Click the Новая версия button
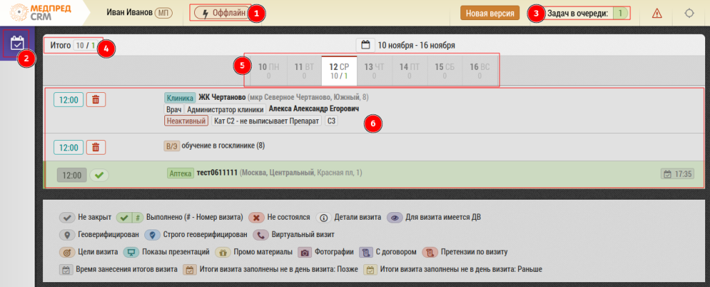Image resolution: width=710 pixels, height=287 pixels. click(x=490, y=13)
